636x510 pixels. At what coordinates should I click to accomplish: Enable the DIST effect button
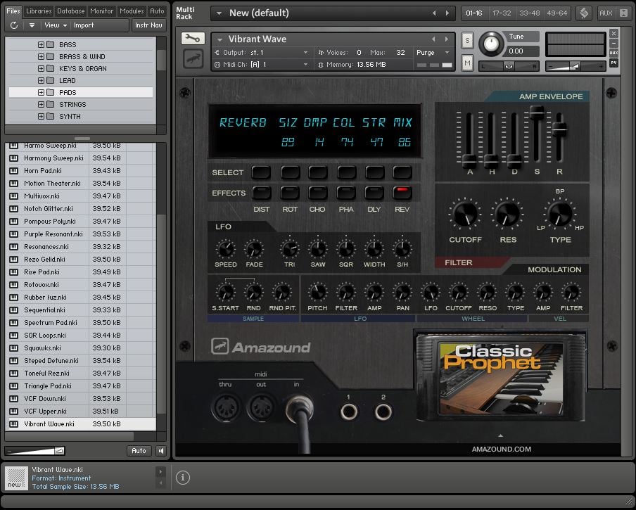pos(261,193)
